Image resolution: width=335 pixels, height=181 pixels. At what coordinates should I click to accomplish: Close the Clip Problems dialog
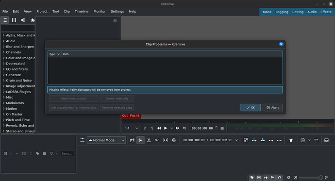(281, 44)
